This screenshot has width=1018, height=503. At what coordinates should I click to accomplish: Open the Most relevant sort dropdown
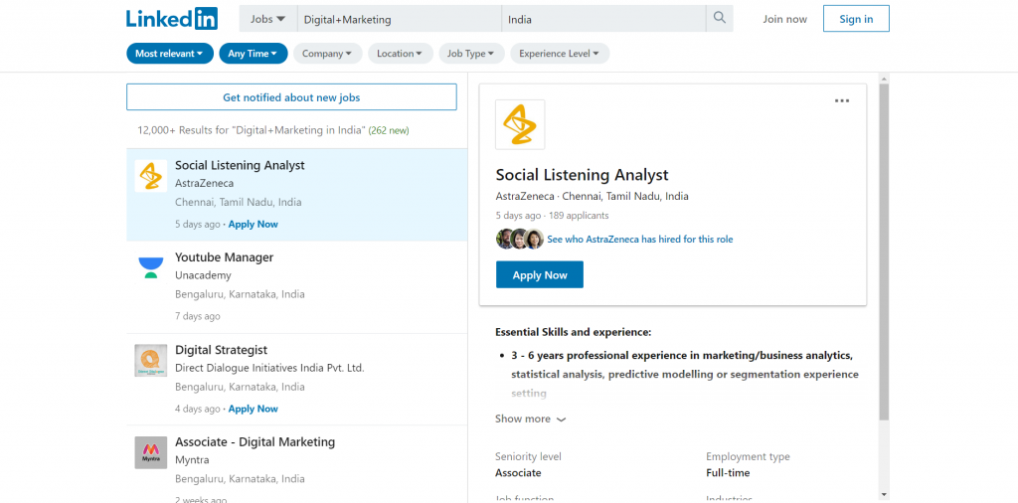click(x=169, y=54)
